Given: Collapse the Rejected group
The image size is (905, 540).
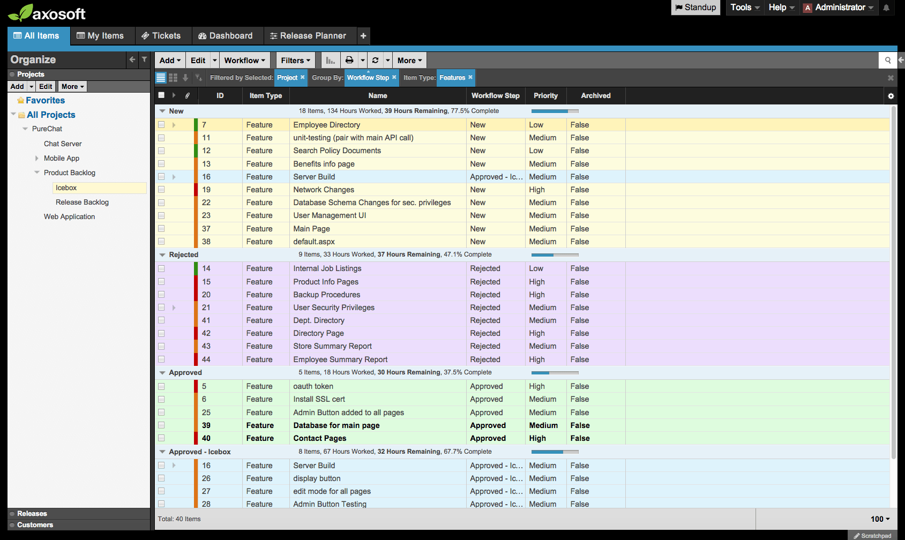Looking at the screenshot, I should point(162,255).
